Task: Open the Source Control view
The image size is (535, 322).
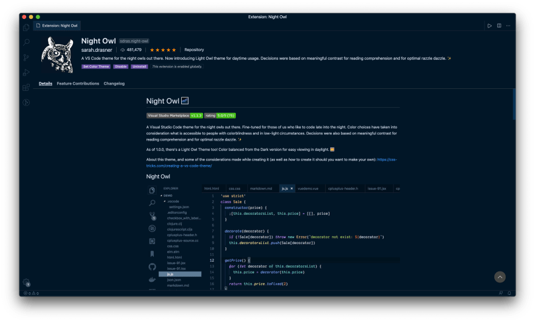Action: [x=26, y=57]
